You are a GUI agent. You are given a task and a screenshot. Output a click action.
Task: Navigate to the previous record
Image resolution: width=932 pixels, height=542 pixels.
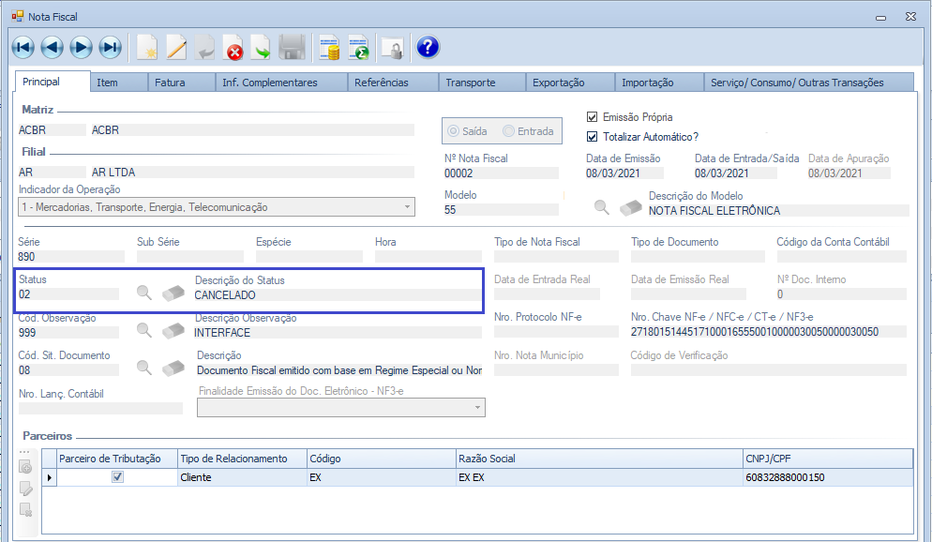coord(52,48)
